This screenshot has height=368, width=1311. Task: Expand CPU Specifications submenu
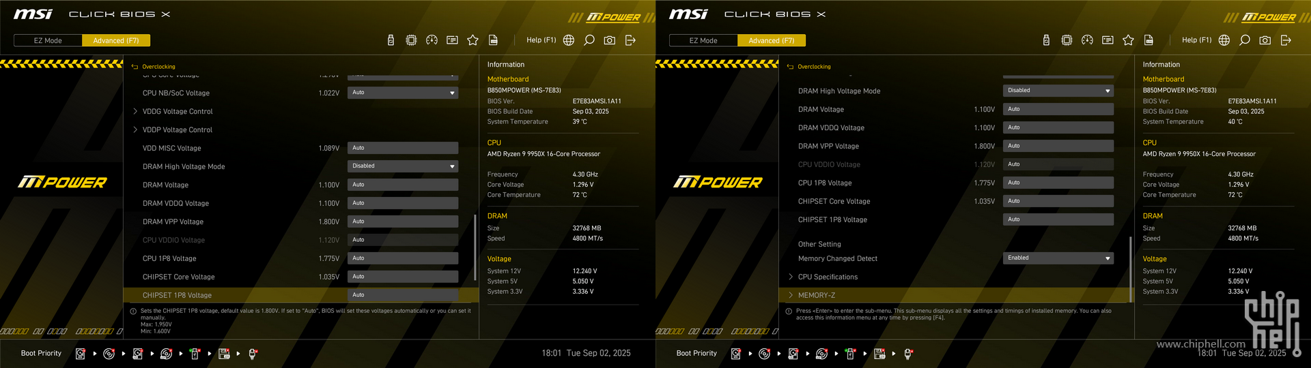point(828,277)
